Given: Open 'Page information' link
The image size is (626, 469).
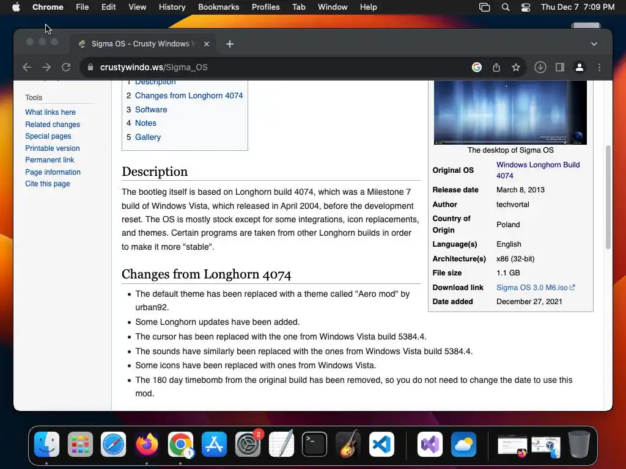Looking at the screenshot, I should [53, 172].
